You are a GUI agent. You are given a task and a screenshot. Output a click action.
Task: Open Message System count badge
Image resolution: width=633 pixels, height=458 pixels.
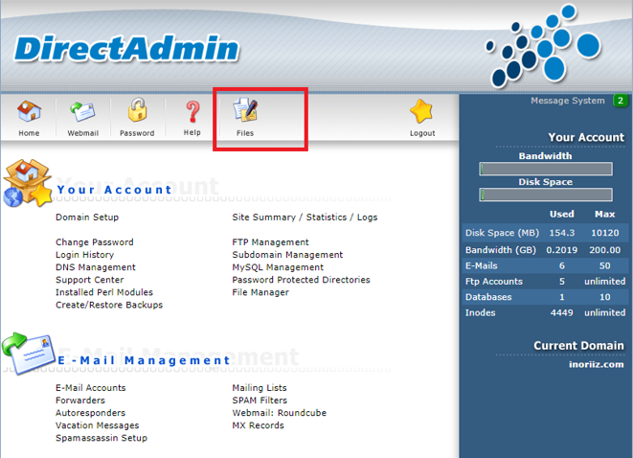pyautogui.click(x=621, y=101)
